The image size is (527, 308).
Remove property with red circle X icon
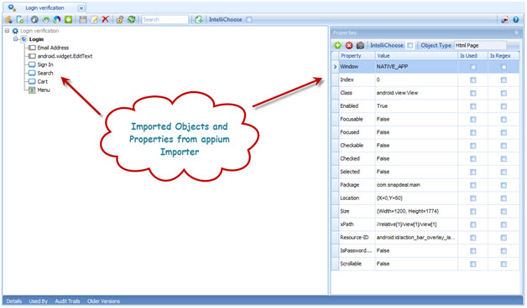coord(349,45)
